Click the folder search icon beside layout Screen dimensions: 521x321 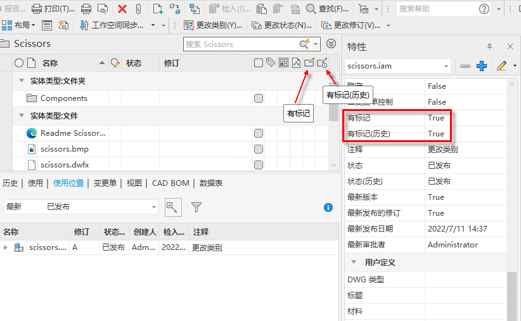pyautogui.click(x=63, y=25)
